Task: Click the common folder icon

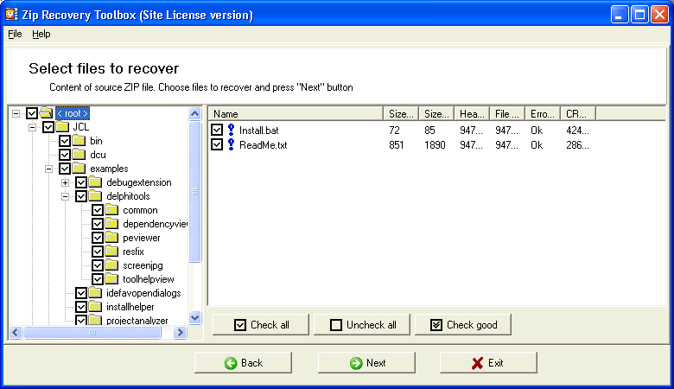Action: (x=111, y=210)
